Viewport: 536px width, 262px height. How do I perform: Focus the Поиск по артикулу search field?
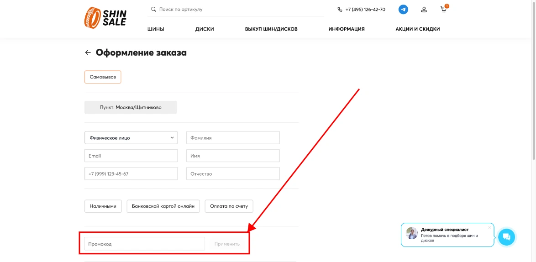tap(236, 10)
